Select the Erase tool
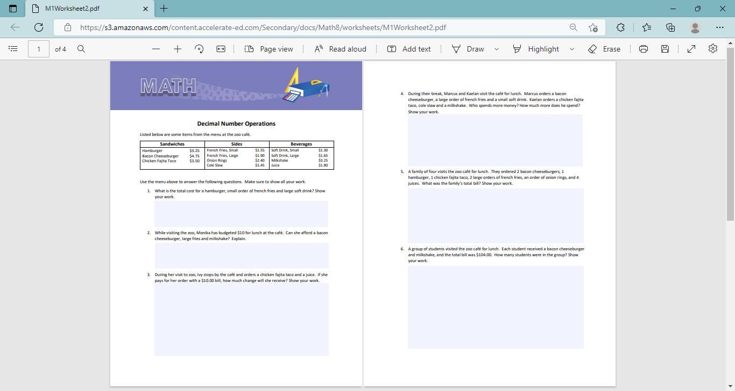 click(604, 49)
